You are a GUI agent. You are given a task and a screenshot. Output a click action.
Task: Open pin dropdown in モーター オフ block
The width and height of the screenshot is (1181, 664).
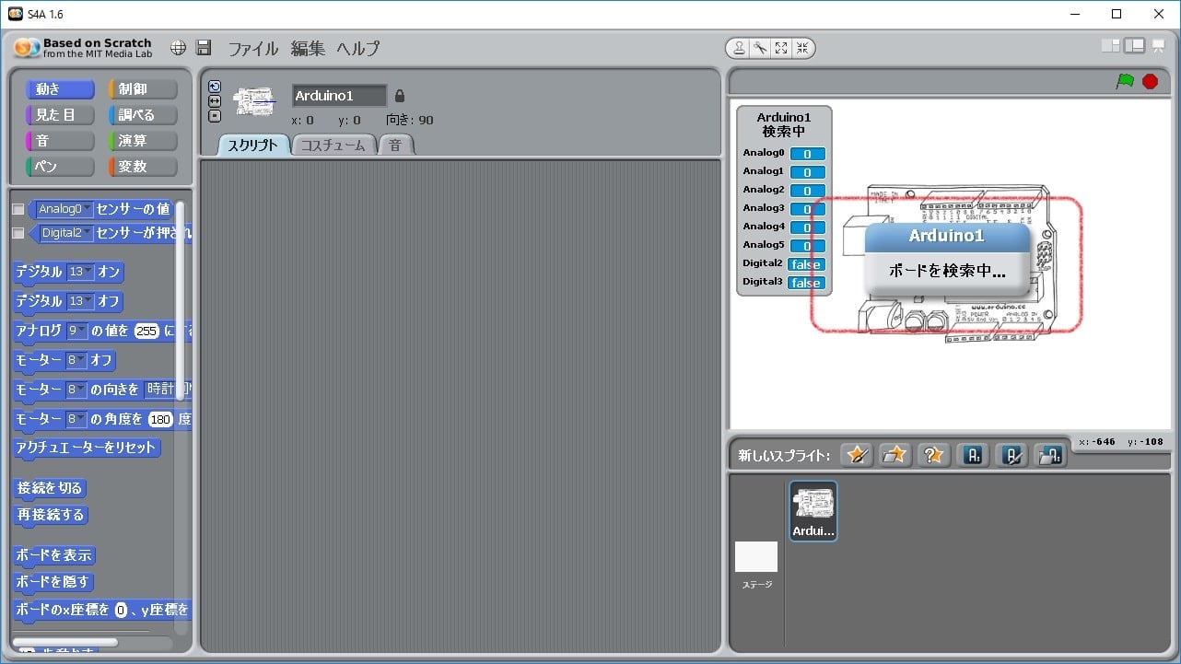[76, 360]
